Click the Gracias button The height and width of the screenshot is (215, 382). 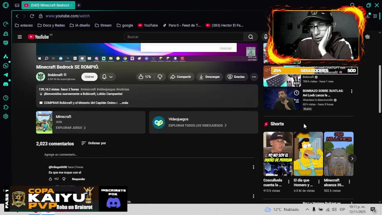tap(236, 77)
